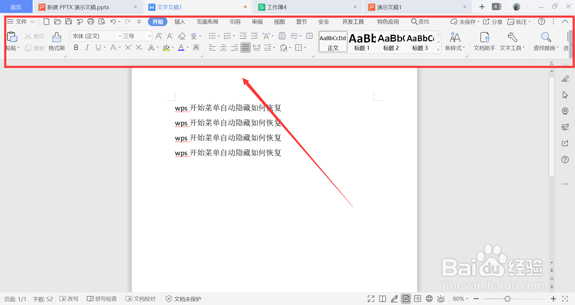Click the 查找 search box in ribbon

tap(420, 22)
